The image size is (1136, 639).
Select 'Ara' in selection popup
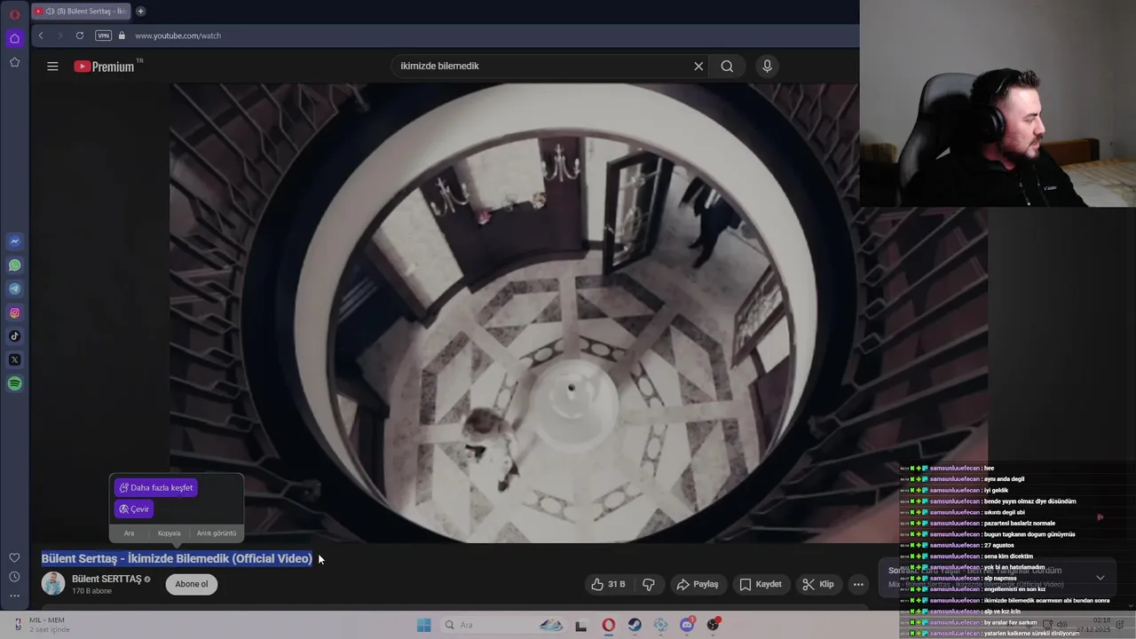pos(129,533)
